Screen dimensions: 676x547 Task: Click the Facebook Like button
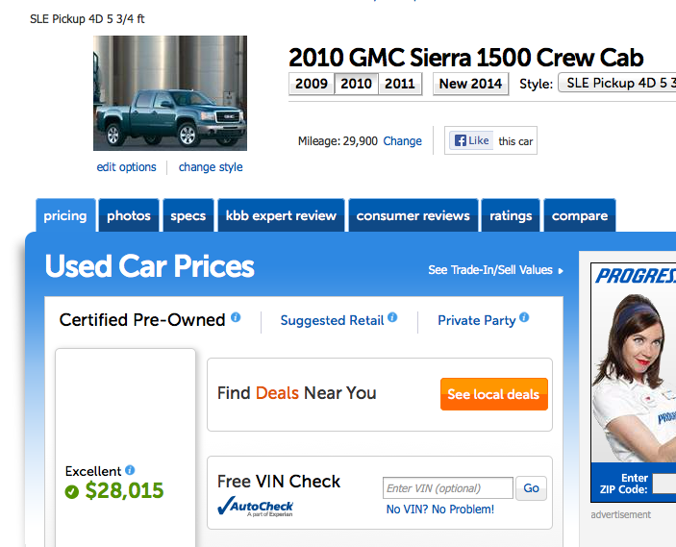[x=470, y=140]
